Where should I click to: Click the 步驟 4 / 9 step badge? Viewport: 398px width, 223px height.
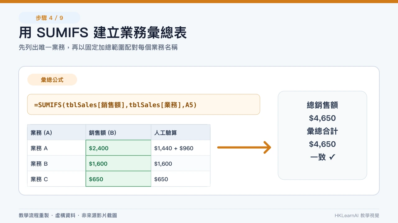49,18
